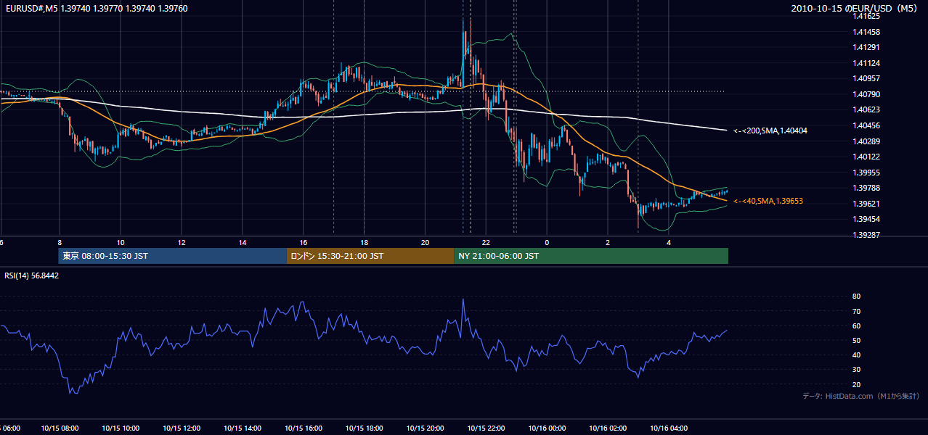Click price axis value 1.40623

[866, 109]
